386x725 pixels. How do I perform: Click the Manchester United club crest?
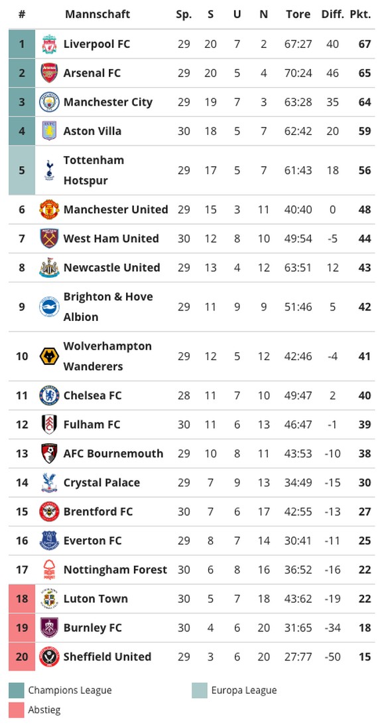(x=49, y=209)
